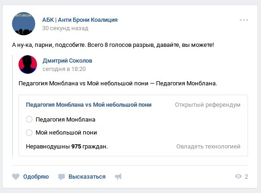Image resolution: width=261 pixels, height=193 pixels.
Task: Click the 'Одобряю' like label
Action: tap(36, 176)
